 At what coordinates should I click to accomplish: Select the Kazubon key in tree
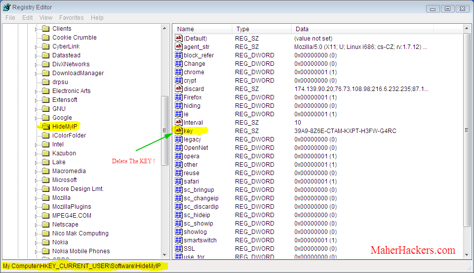pos(64,153)
